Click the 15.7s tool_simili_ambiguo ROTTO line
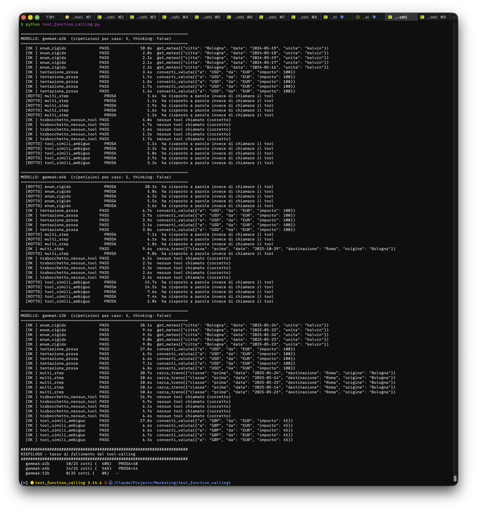Viewport: 477px width, 511px height. click(149, 282)
